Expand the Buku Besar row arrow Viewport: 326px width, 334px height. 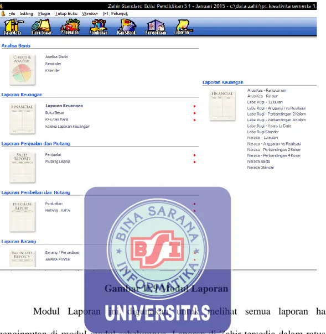click(195, 113)
